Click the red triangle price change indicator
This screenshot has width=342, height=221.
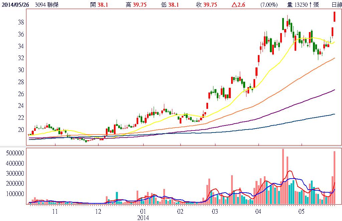pos(232,5)
